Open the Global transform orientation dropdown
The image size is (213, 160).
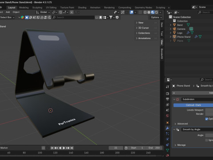(43, 12)
